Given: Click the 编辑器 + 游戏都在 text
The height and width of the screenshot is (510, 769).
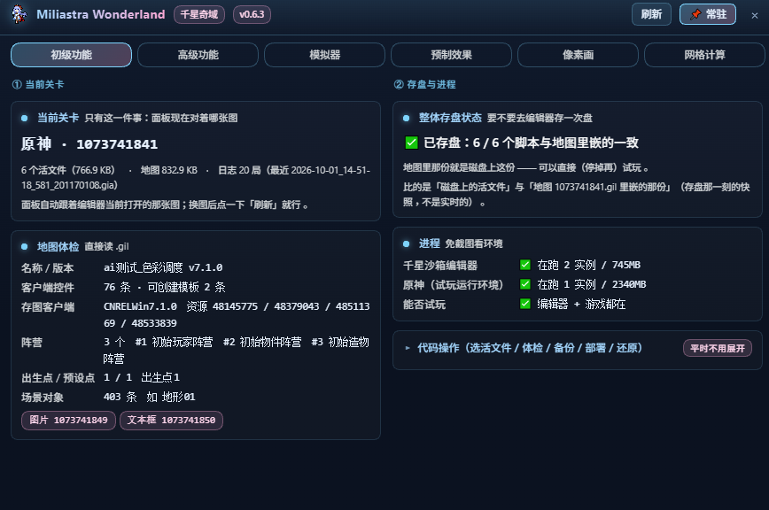Looking at the screenshot, I should click(581, 304).
